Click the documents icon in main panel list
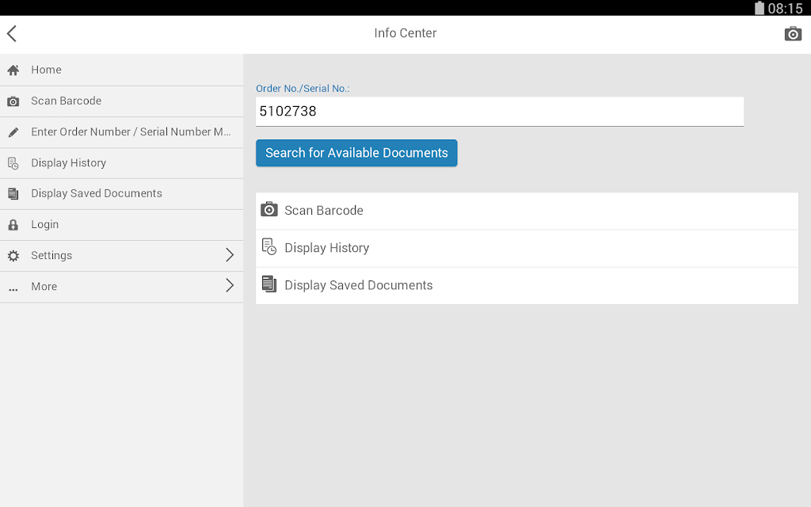The image size is (811, 507). (x=269, y=284)
